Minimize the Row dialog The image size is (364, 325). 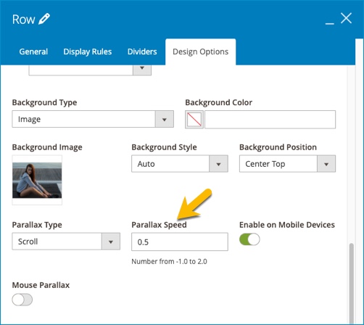pyautogui.click(x=330, y=23)
